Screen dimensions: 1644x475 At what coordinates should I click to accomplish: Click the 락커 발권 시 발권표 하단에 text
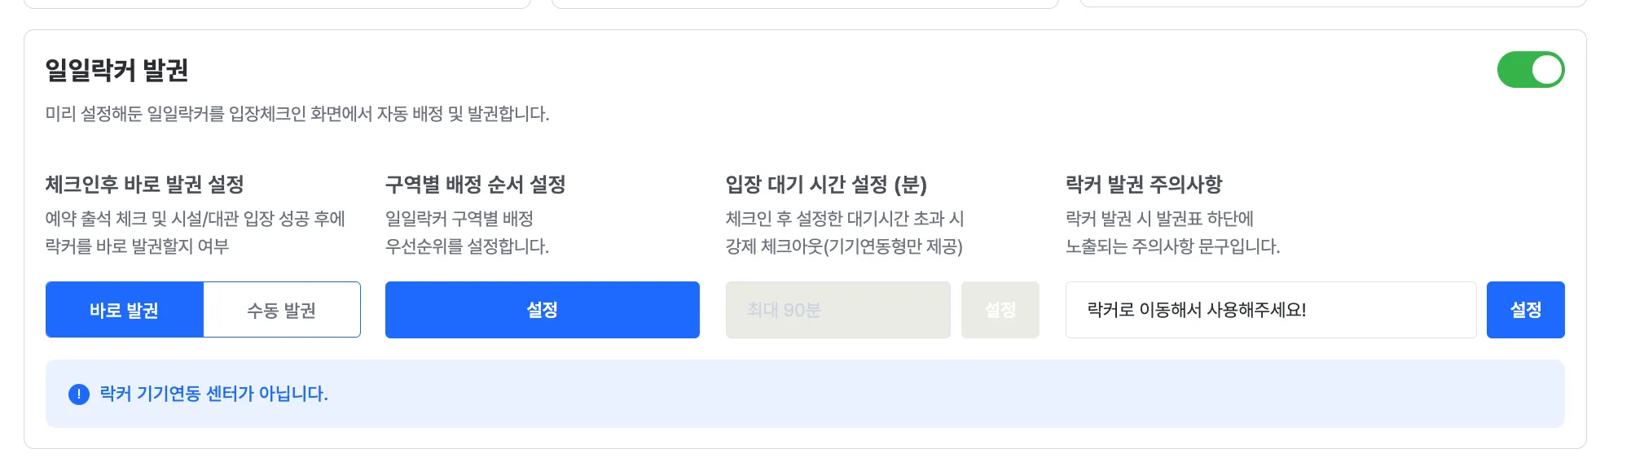tap(1159, 219)
